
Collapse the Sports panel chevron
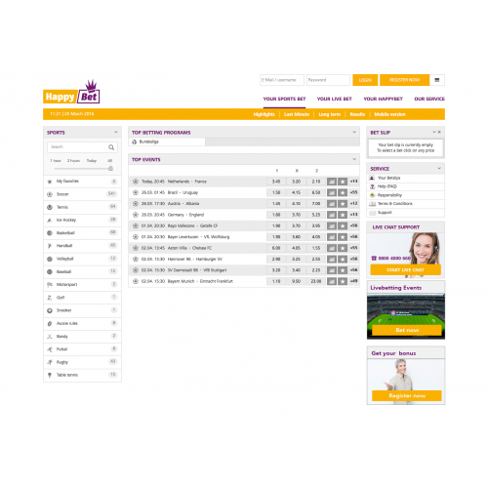point(116,132)
